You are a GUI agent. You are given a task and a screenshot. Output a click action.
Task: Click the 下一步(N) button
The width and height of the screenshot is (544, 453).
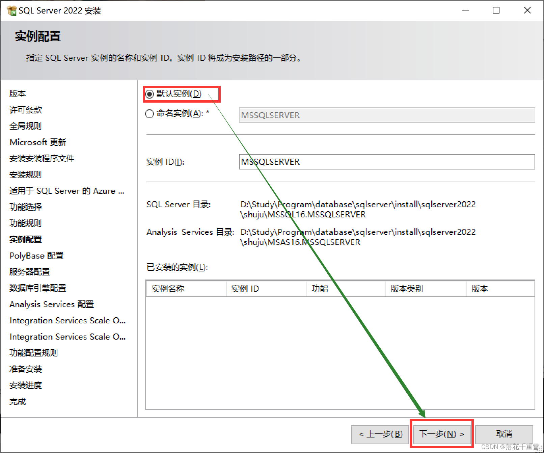click(x=441, y=434)
